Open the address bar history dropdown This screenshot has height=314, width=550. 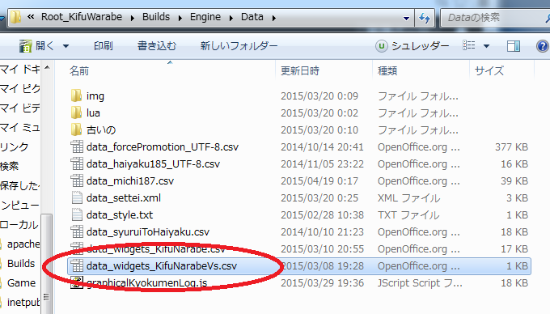(406, 18)
